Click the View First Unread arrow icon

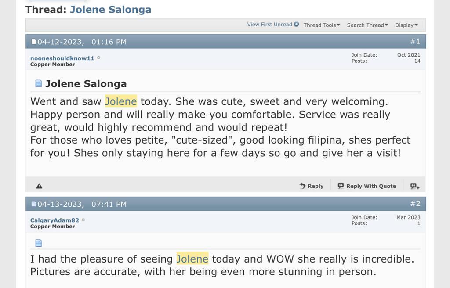click(297, 25)
